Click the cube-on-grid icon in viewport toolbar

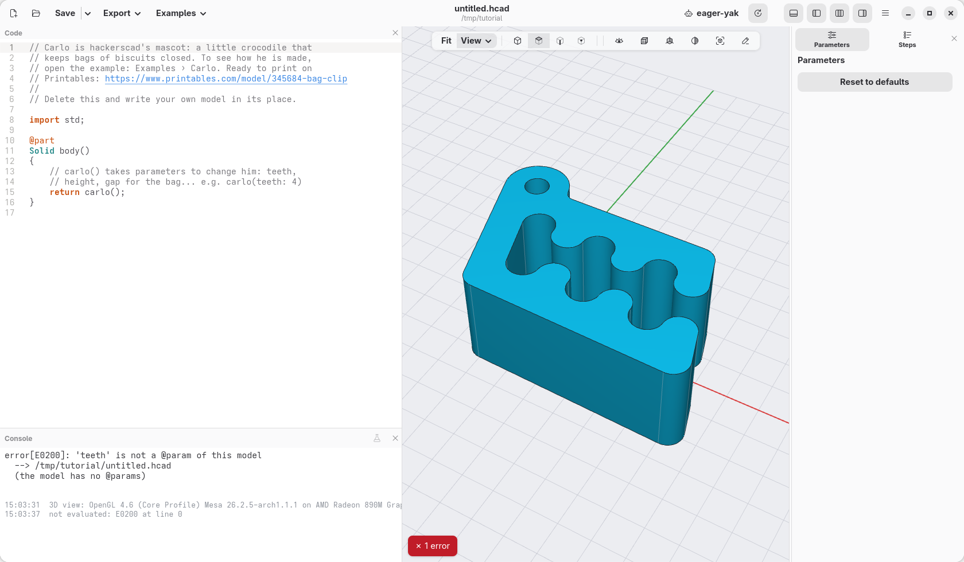670,41
